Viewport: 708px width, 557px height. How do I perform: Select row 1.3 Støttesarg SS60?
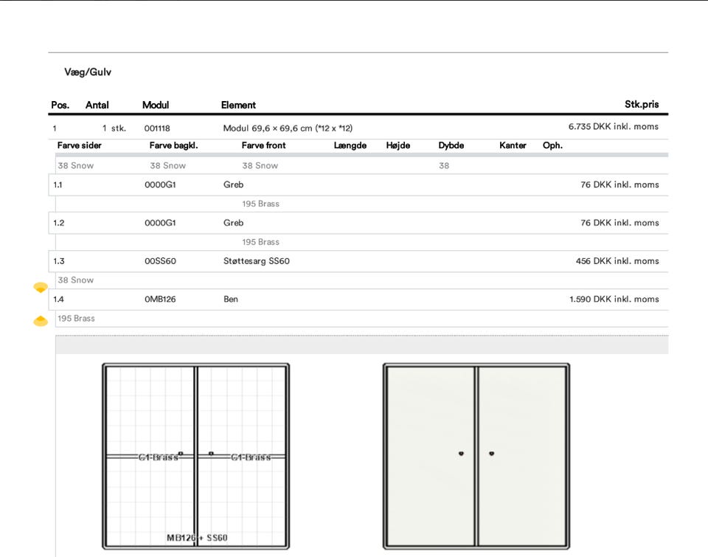point(256,261)
